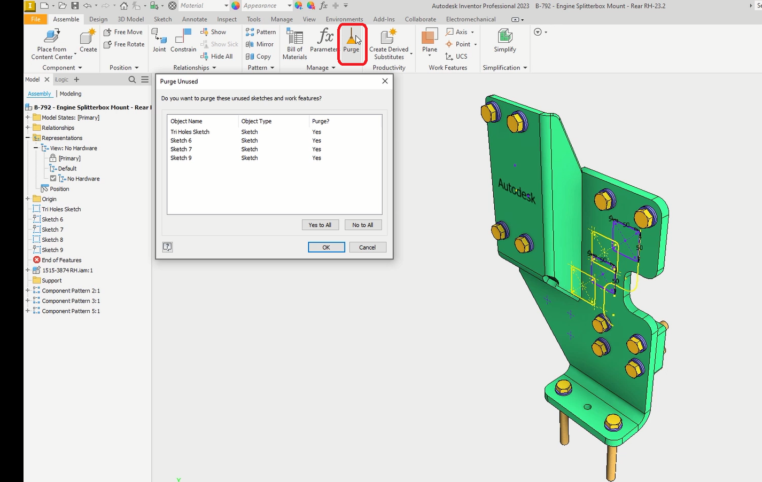Open model browser hamburger menu
This screenshot has width=762, height=482.
point(145,80)
